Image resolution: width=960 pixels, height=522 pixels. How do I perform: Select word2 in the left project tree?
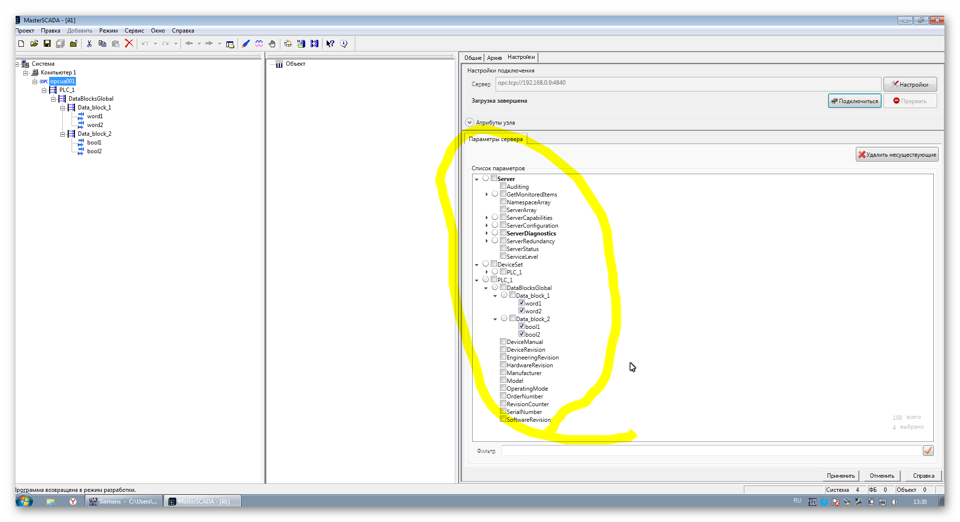click(x=95, y=125)
